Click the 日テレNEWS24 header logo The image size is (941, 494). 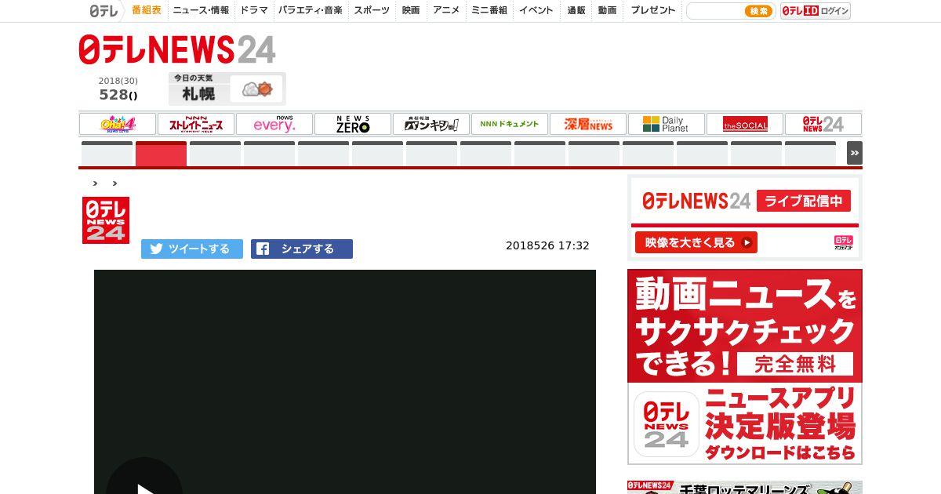(177, 49)
